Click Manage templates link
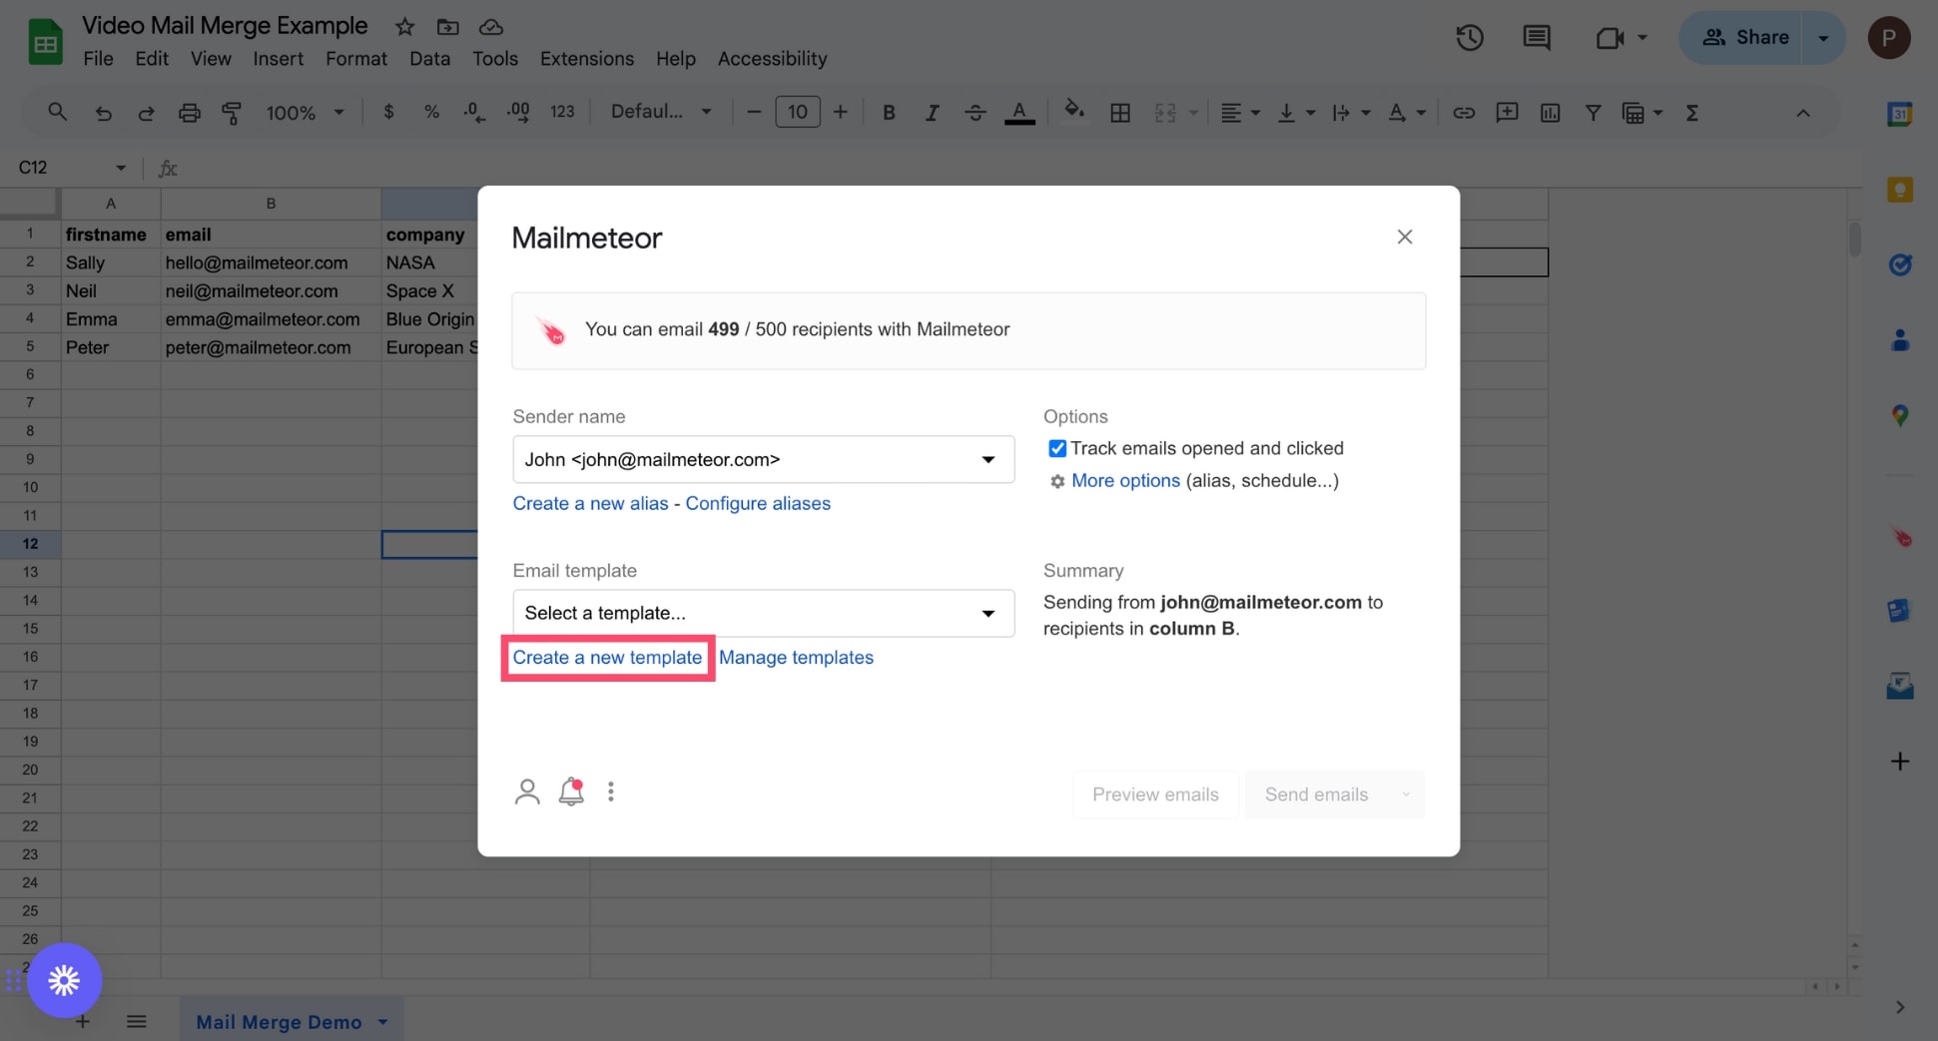 [x=796, y=658]
